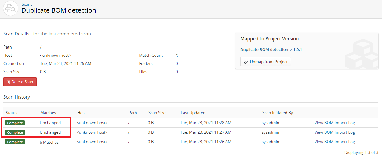View BOM Import Log for 11:26 AM scan
This screenshot has height=159, width=382.
point(334,142)
